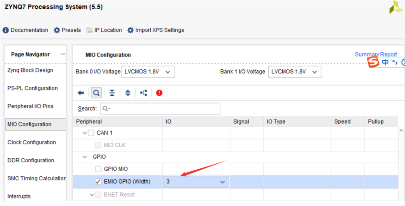Select the EMIO GPIO (Width) label
The width and height of the screenshot is (405, 206).
[x=127, y=182]
